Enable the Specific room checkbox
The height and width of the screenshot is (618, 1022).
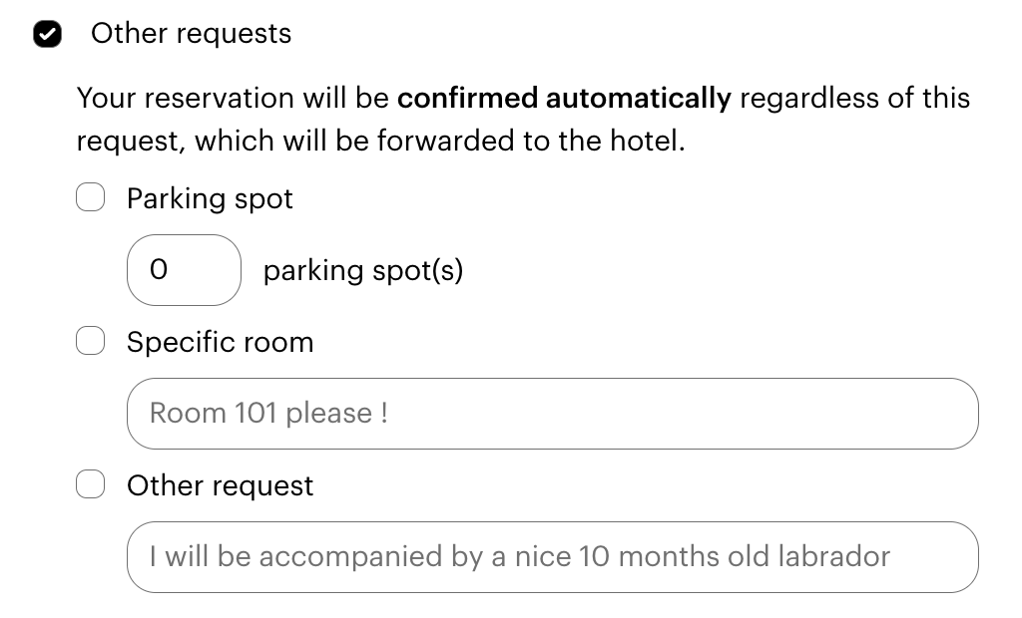[x=91, y=342]
